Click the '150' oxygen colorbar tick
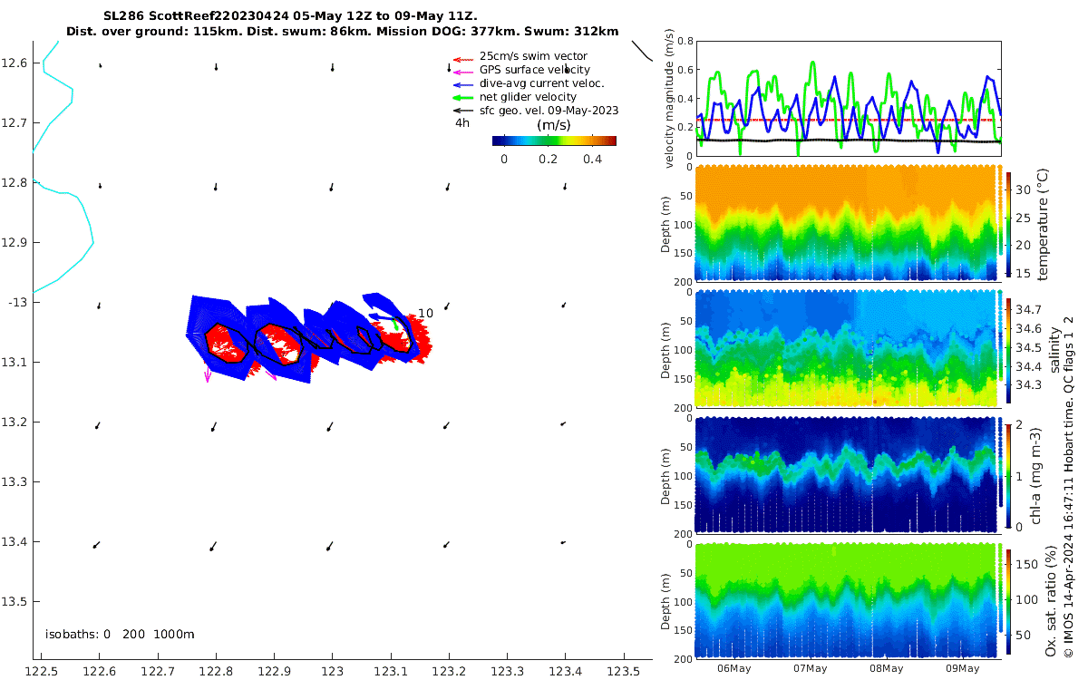 tap(1027, 563)
